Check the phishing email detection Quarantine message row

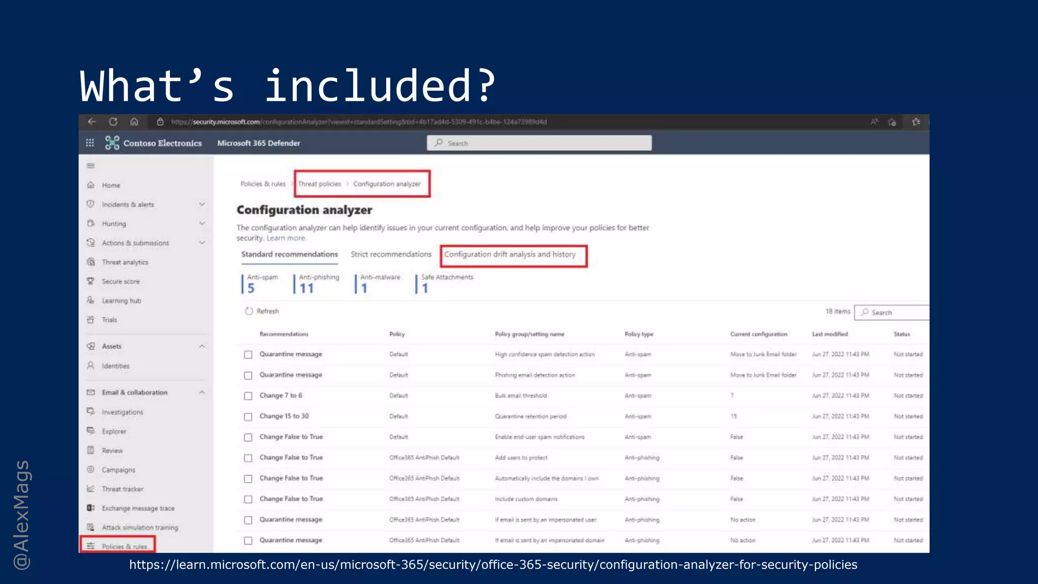point(248,376)
